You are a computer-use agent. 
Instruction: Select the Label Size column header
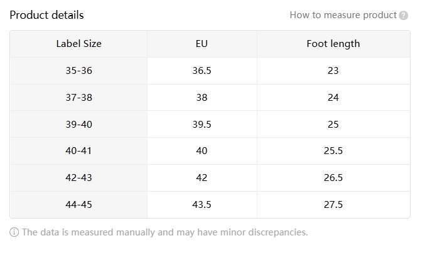pos(78,44)
